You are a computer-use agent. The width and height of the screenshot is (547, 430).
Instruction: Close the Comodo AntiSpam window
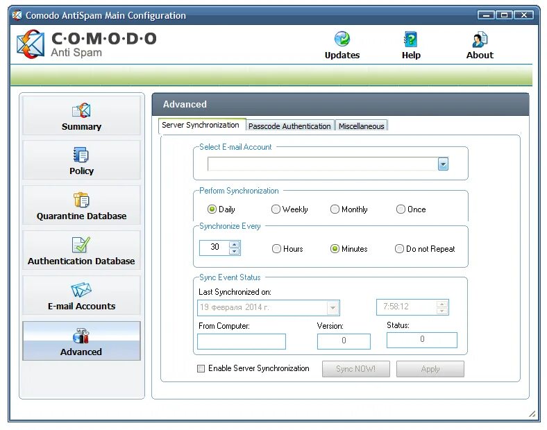click(x=523, y=15)
